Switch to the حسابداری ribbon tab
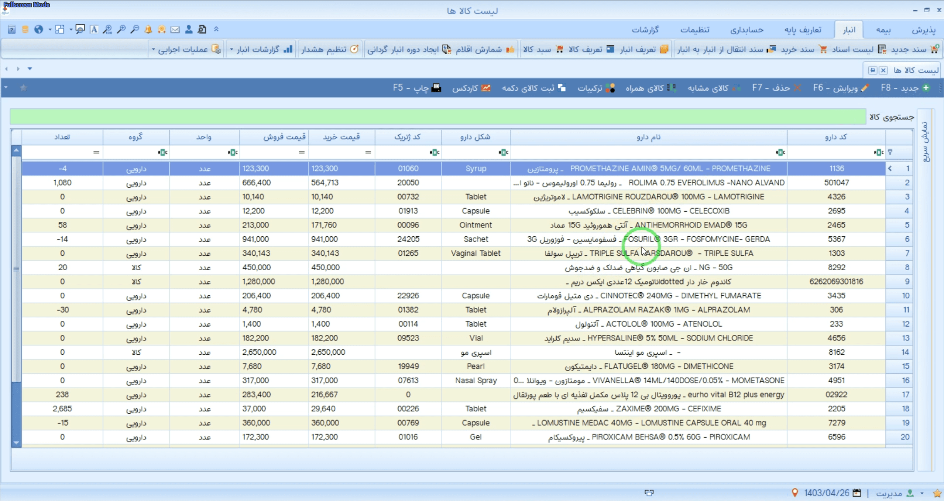The width and height of the screenshot is (944, 501). point(747,30)
